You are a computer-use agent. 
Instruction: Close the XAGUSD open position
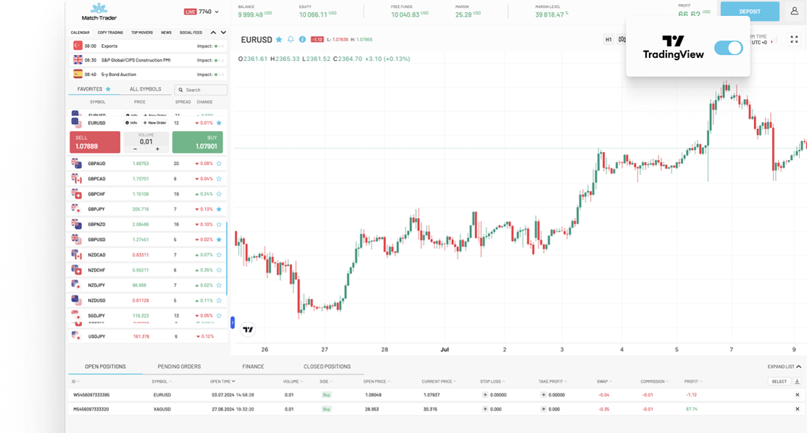(798, 409)
